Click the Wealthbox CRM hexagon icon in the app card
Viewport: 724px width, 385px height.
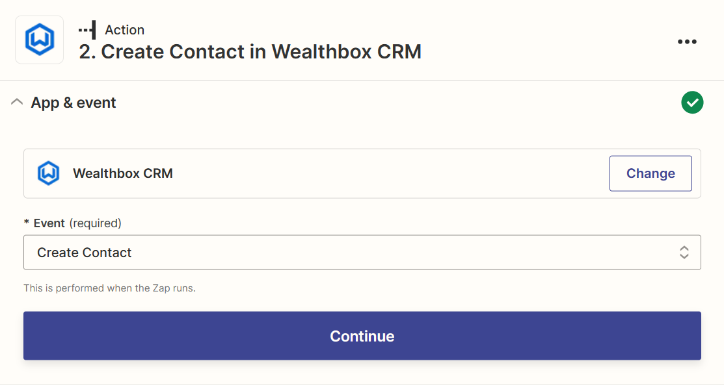click(x=48, y=173)
